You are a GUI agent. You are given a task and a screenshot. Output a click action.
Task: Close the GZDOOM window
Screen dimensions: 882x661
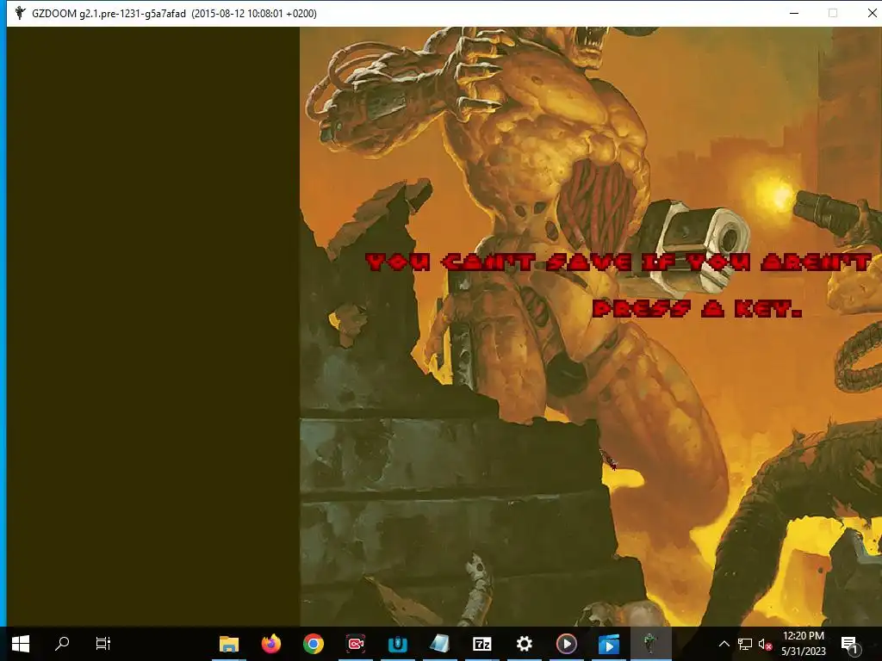click(x=872, y=13)
